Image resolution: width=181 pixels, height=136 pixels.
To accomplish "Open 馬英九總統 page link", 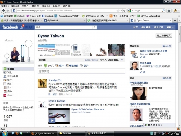I will click(x=146, y=63).
